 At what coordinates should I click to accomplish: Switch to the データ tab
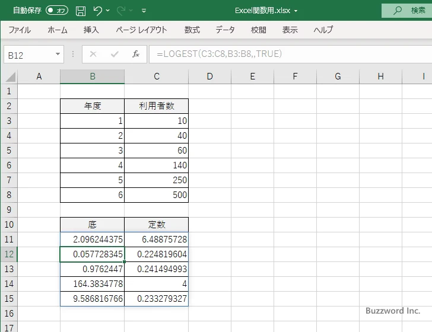[225, 30]
